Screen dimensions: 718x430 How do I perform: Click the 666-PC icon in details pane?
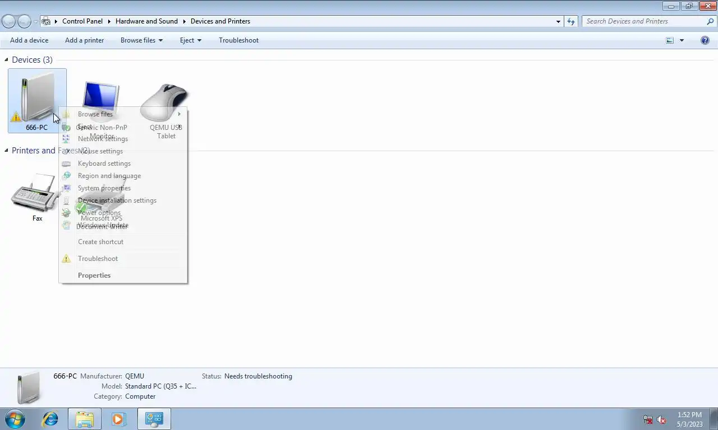(x=29, y=387)
